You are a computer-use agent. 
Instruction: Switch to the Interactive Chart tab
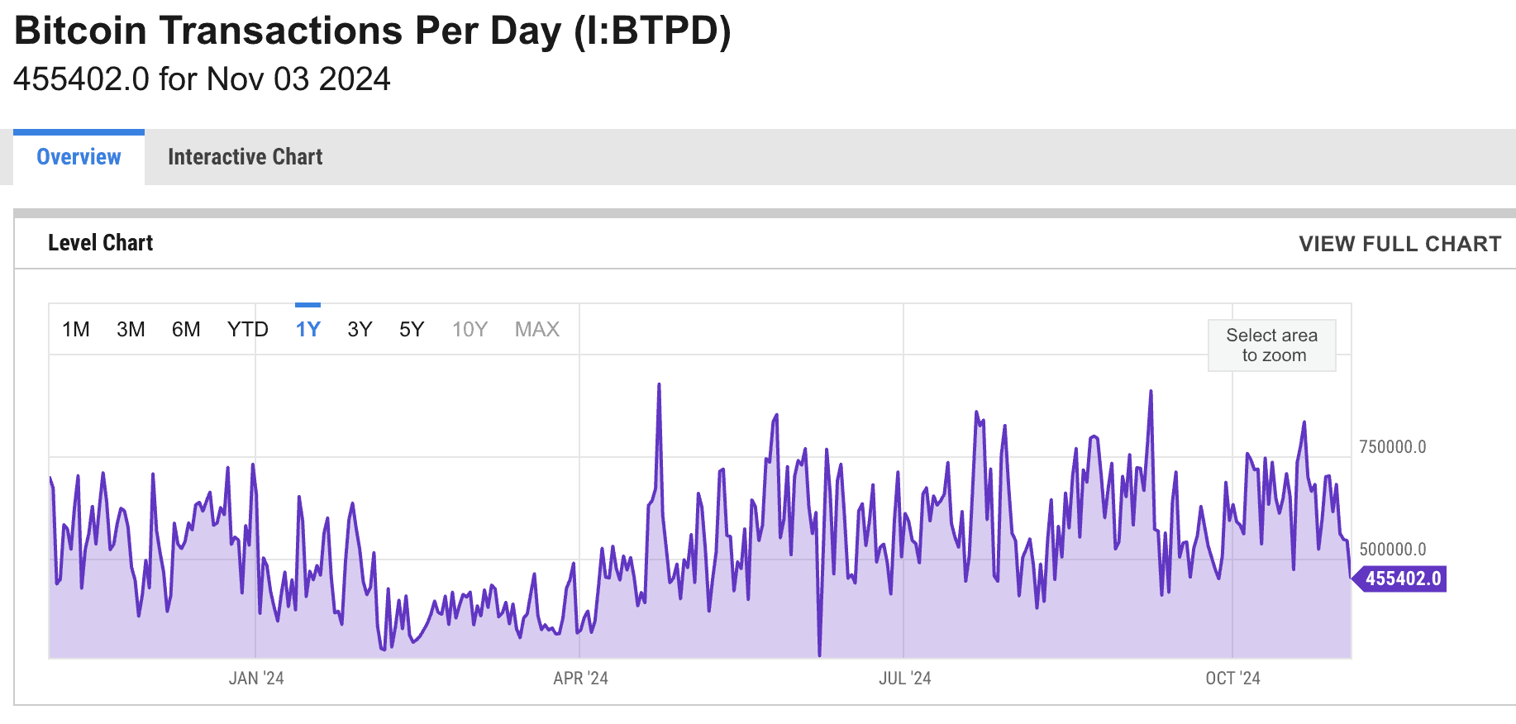(246, 157)
